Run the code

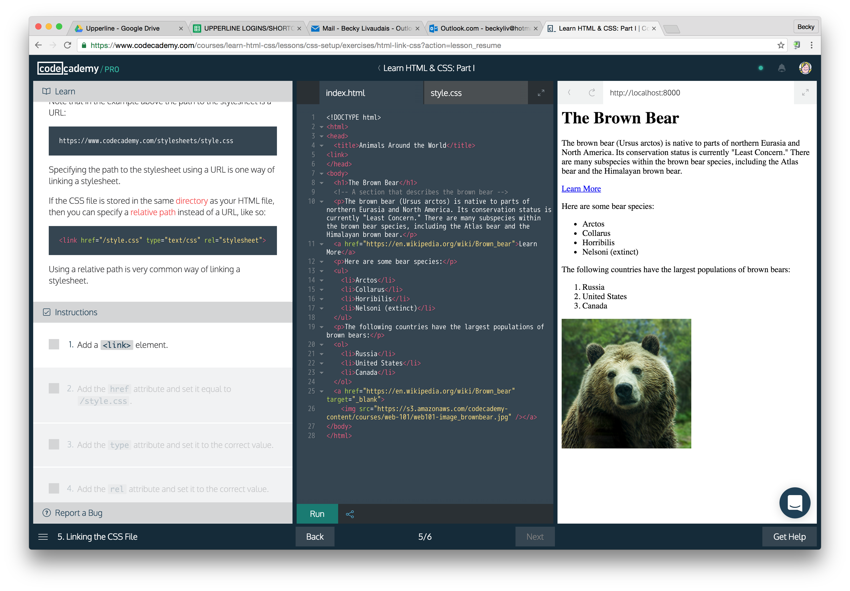point(317,514)
